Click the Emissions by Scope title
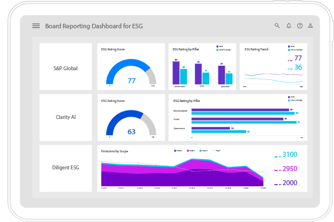Screen dimensions: 334x222 click(x=115, y=151)
